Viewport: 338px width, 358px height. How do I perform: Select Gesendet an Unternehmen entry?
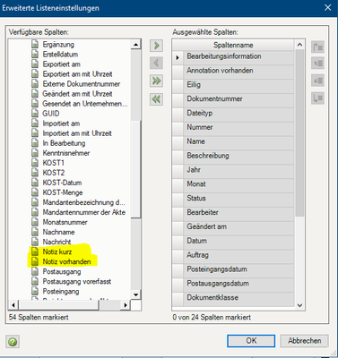point(85,104)
